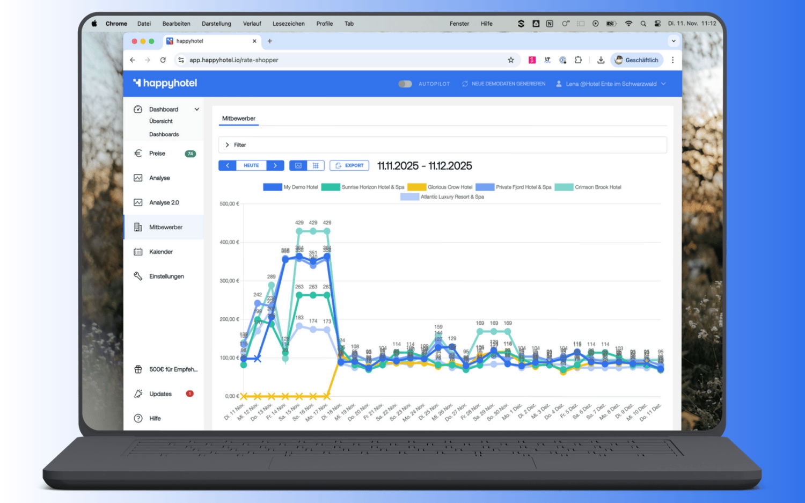805x503 pixels.
Task: Click the gift icon for 500€ referral
Action: [x=138, y=369]
